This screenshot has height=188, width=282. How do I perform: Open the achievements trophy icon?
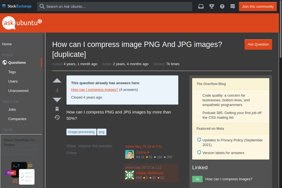point(211,6)
